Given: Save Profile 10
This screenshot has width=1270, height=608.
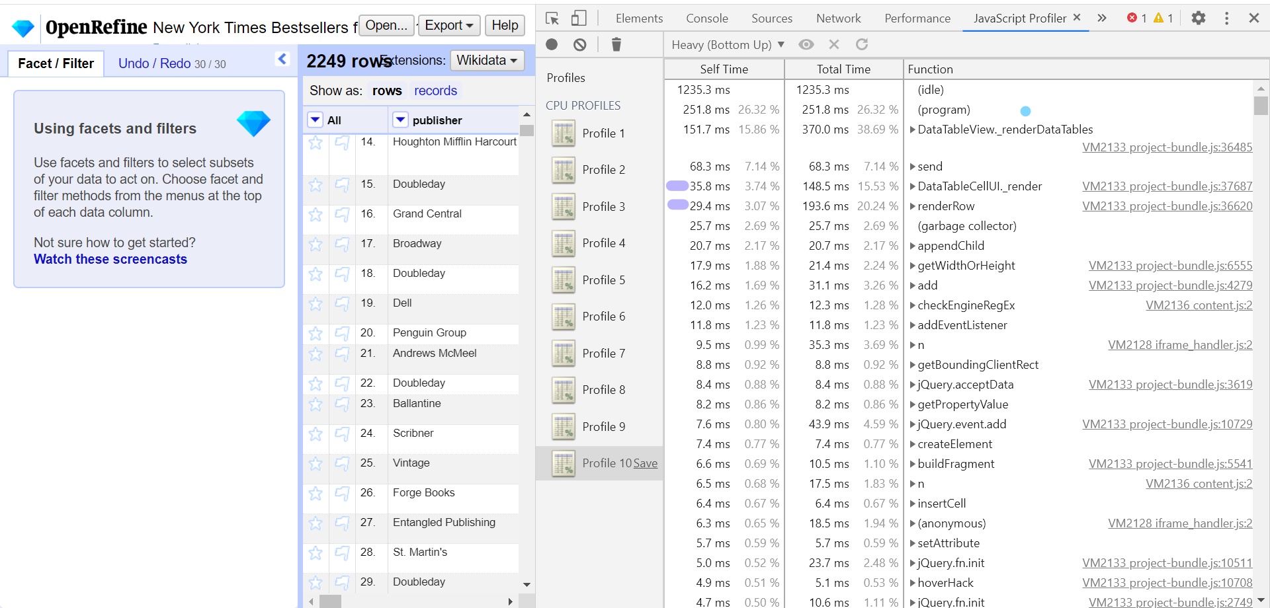Looking at the screenshot, I should click(x=646, y=464).
